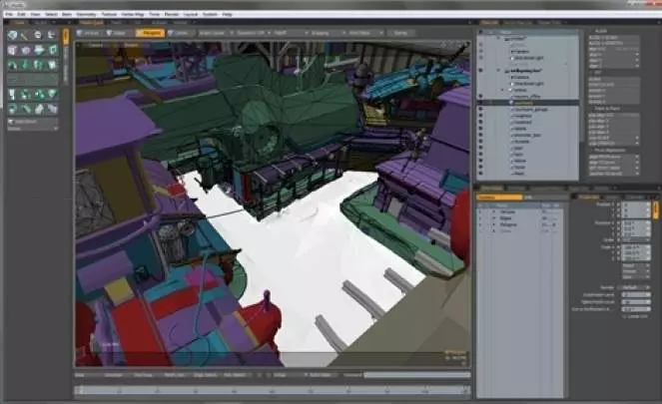Click the orange vertical tab beside the toolbox
The height and width of the screenshot is (404, 662).
click(65, 37)
